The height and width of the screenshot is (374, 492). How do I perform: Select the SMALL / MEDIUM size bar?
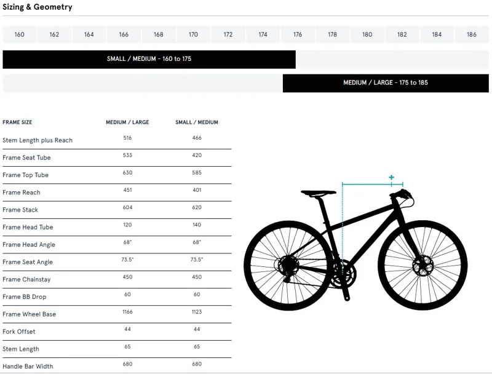click(x=149, y=59)
